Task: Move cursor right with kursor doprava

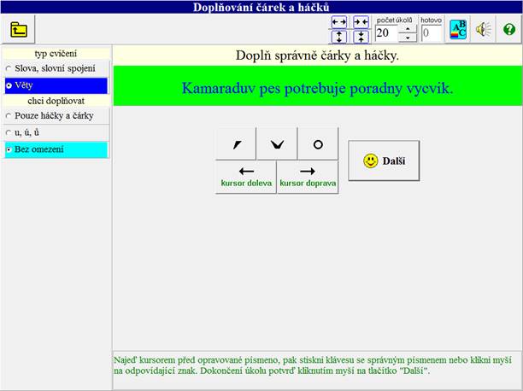Action: click(308, 177)
